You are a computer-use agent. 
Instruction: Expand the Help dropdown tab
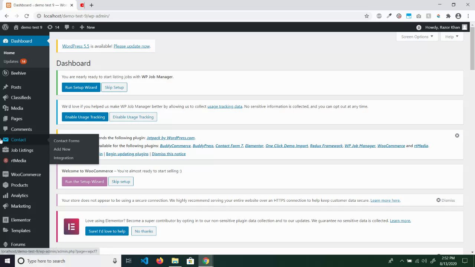(452, 36)
